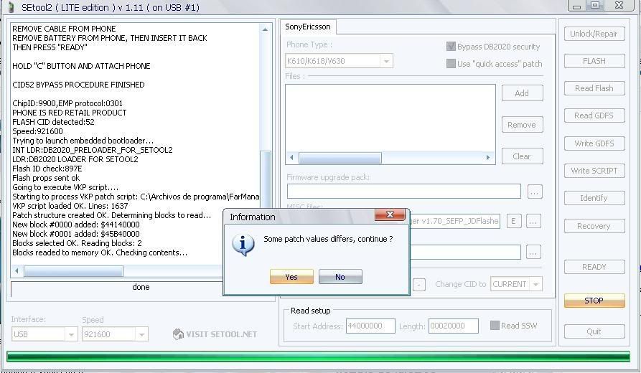The height and width of the screenshot is (373, 641).
Task: Maximize the SEtool2 window
Action: coord(595,5)
